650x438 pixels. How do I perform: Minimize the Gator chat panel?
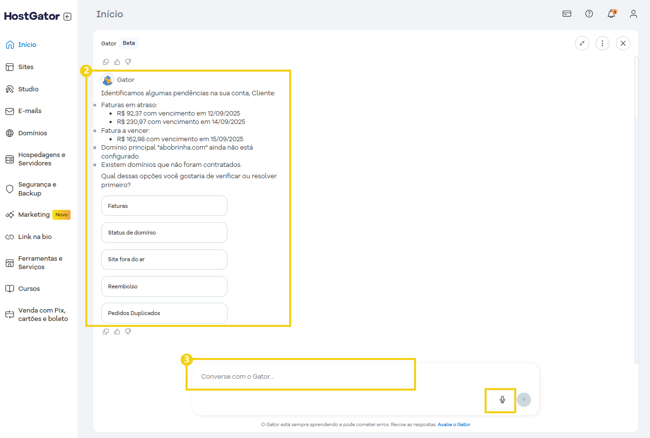click(x=582, y=43)
